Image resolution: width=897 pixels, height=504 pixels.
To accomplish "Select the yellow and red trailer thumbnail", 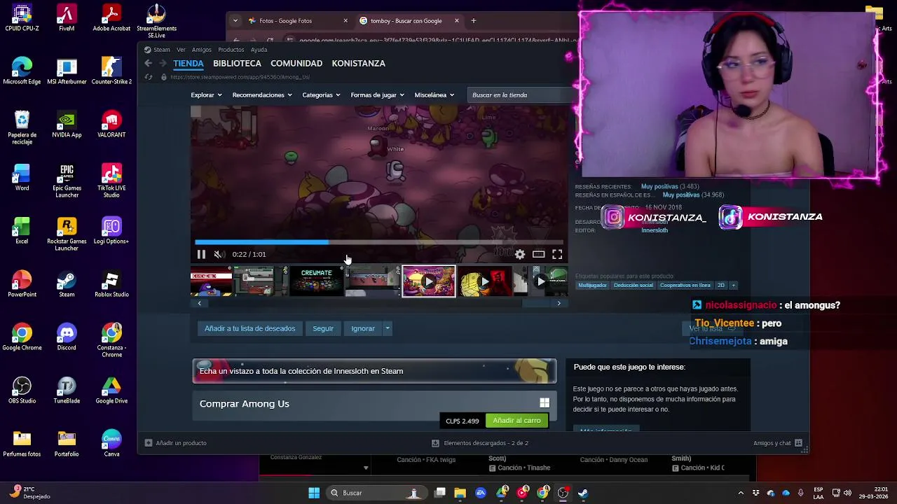I will point(485,281).
